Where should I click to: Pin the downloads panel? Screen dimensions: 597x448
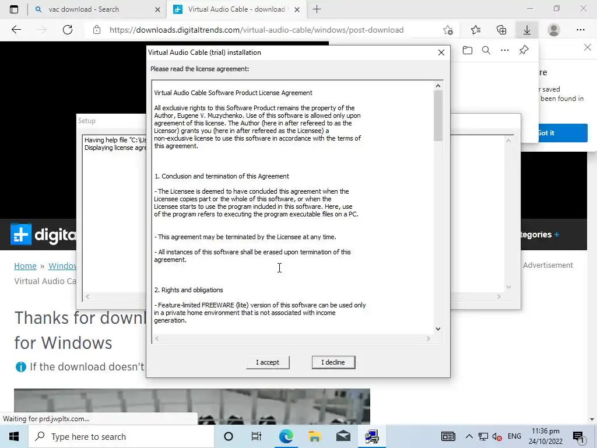point(524,50)
